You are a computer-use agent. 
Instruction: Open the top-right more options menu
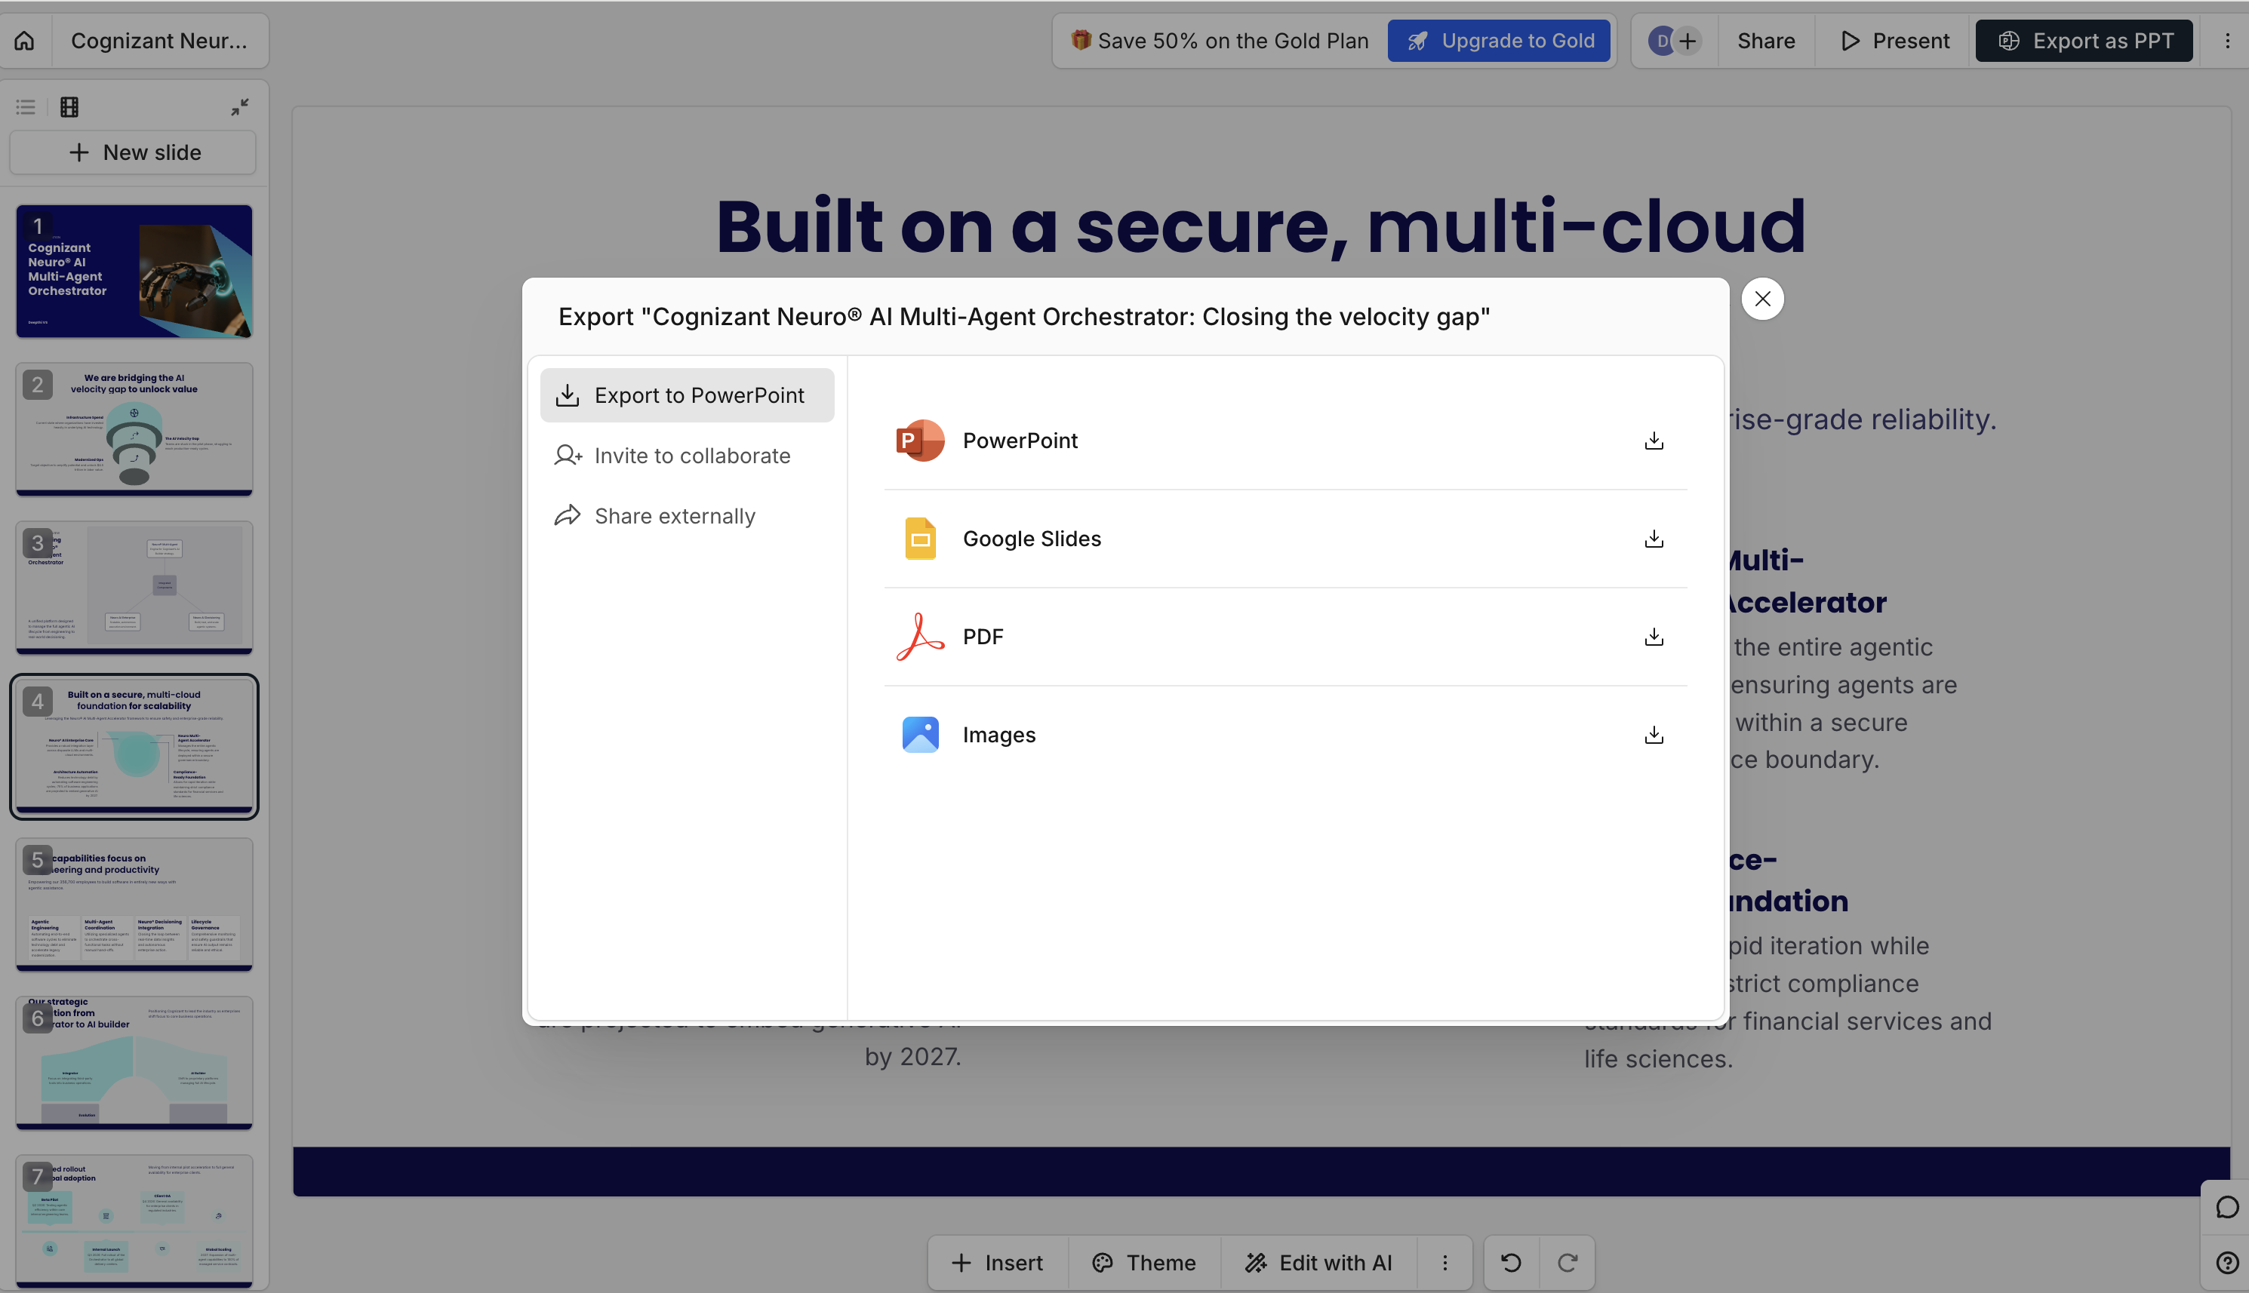point(2228,41)
